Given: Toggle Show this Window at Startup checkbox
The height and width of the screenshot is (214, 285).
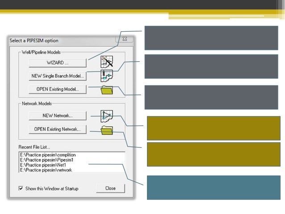Looking at the screenshot, I should click(x=21, y=189).
